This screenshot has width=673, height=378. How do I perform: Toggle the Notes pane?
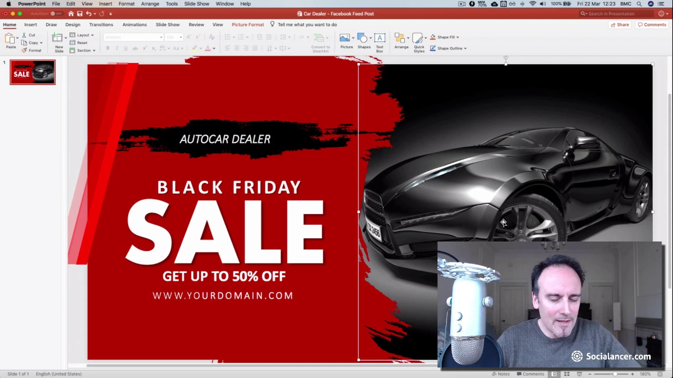pos(501,374)
